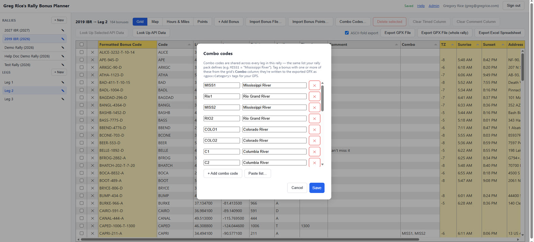Check the select-all checkbox in grid header
The image size is (534, 242).
click(81, 44)
